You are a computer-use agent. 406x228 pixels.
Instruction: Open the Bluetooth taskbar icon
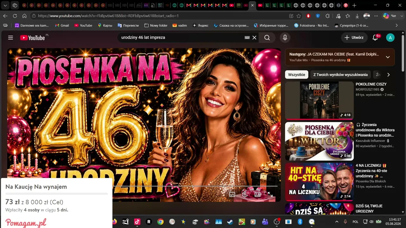300,222
